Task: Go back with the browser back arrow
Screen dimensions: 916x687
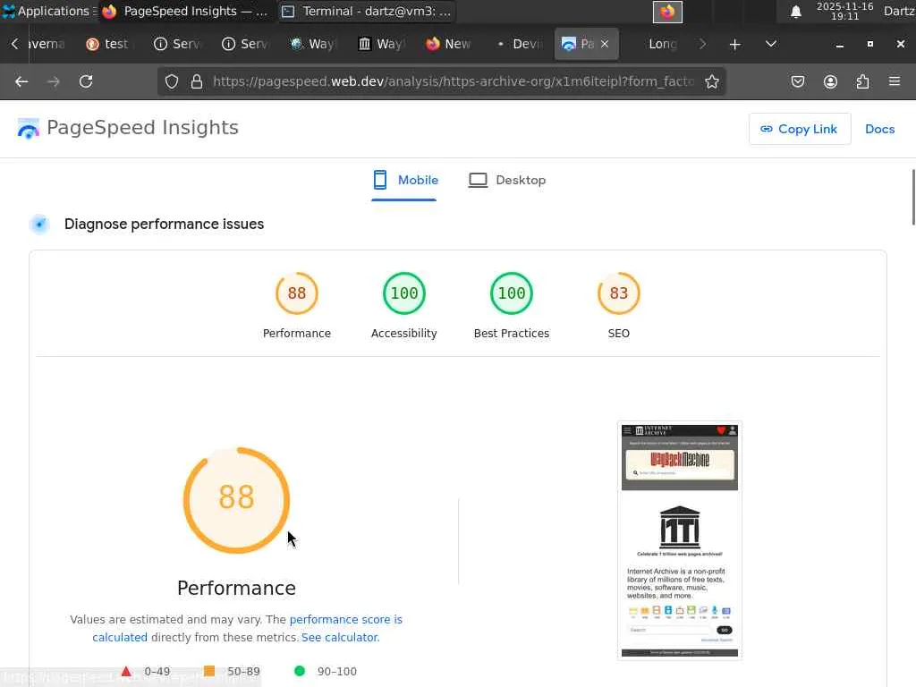Action: pyautogui.click(x=21, y=81)
